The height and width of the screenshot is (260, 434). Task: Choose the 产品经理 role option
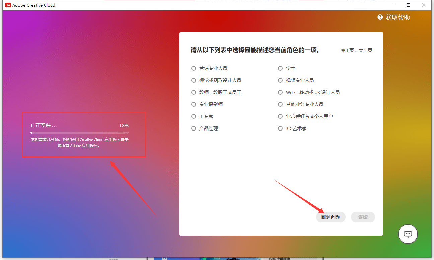click(194, 128)
